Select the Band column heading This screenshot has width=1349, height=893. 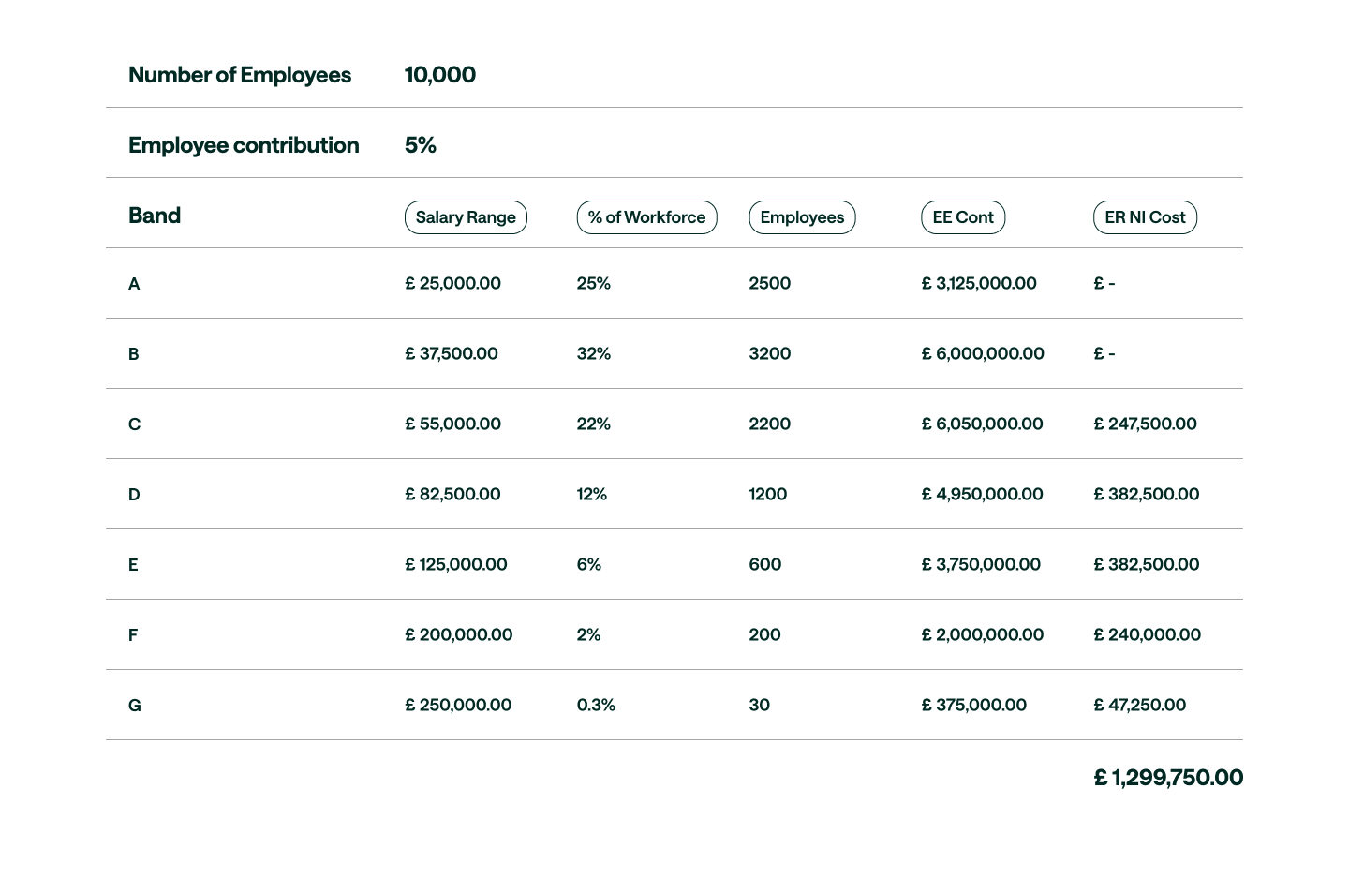[x=155, y=216]
